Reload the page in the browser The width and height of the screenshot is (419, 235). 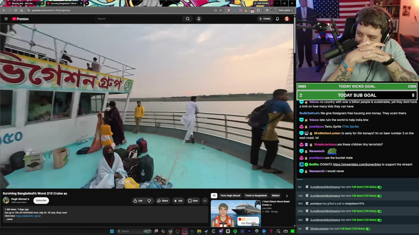click(16, 10)
